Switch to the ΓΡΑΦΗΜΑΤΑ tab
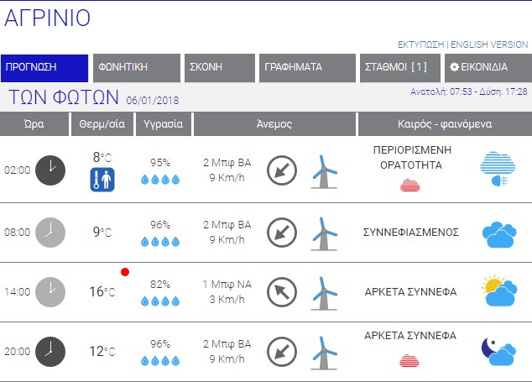The height and width of the screenshot is (382, 532). pos(306,68)
